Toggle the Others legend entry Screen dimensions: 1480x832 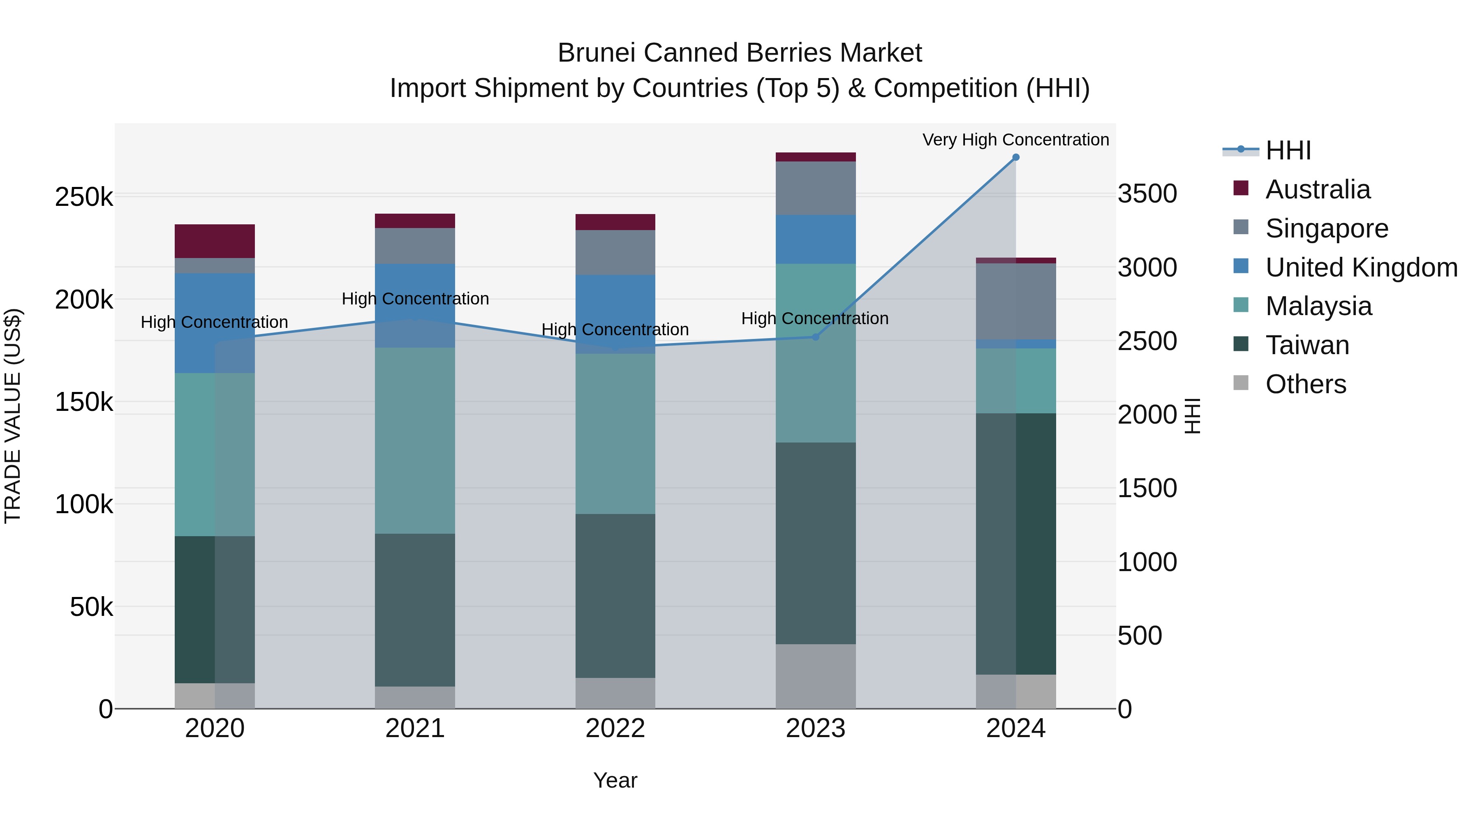click(x=1290, y=384)
